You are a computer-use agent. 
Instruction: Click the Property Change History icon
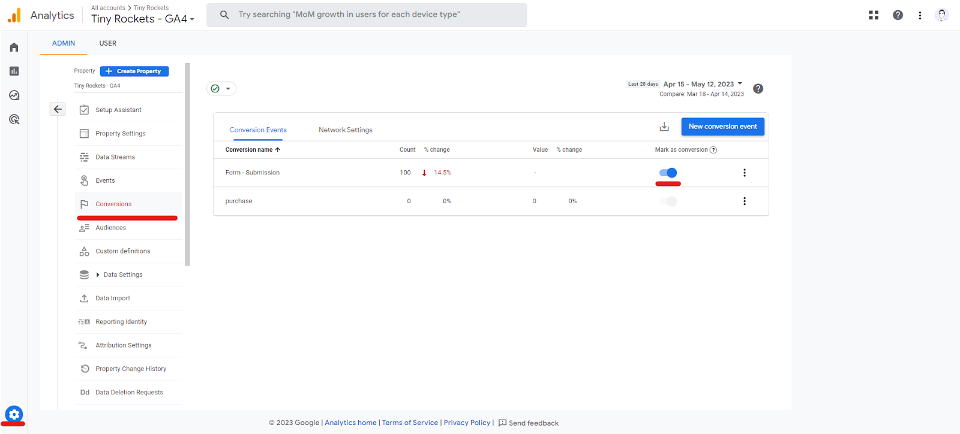pos(84,369)
